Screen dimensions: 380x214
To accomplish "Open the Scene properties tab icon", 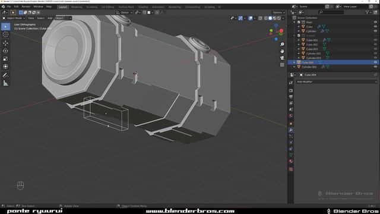I will coord(291,109).
